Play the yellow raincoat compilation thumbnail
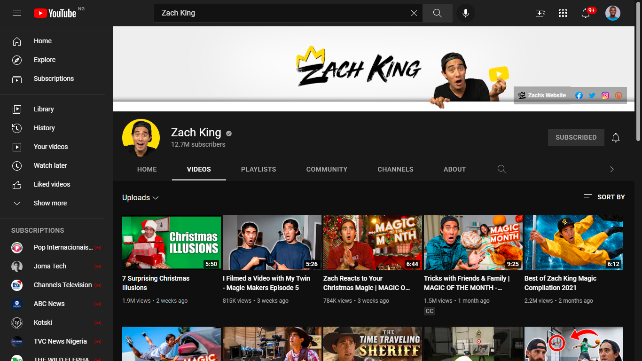 pos(574,243)
